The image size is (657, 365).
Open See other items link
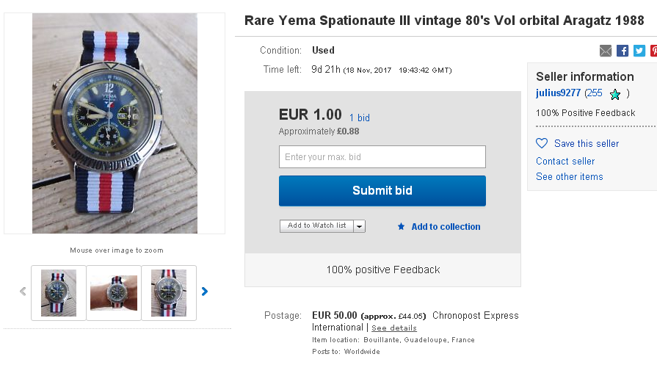point(569,176)
